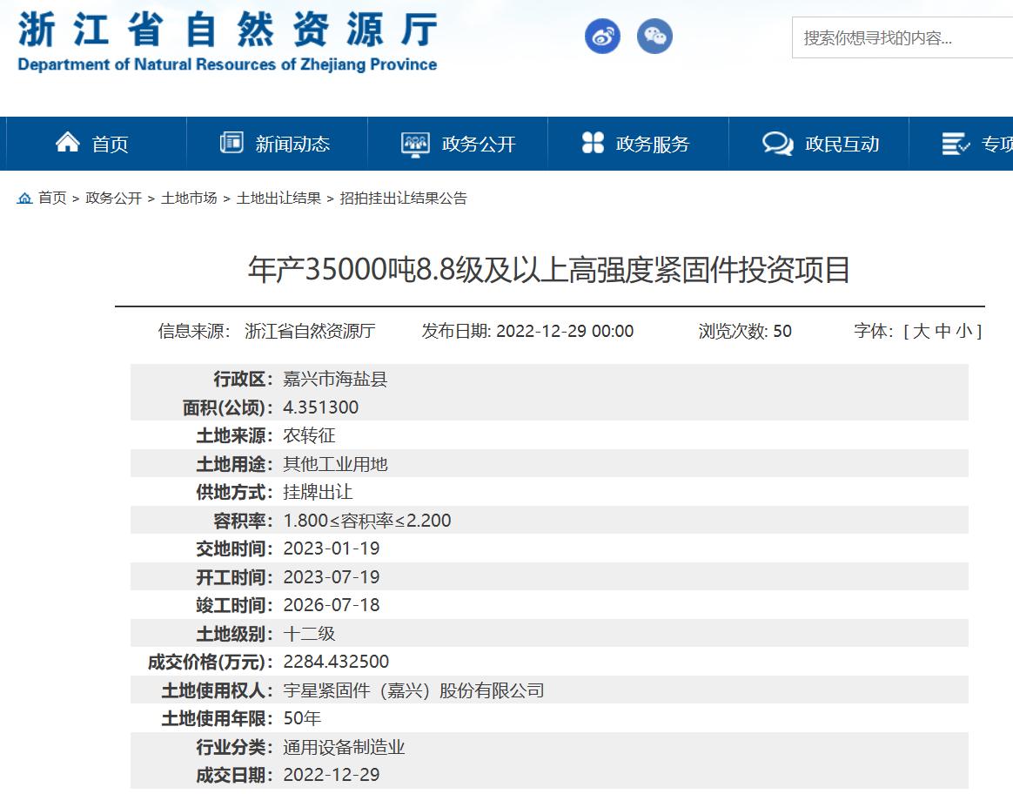Go to 政务公开 in the breadcrumb
Image resolution: width=1013 pixels, height=794 pixels.
113,198
